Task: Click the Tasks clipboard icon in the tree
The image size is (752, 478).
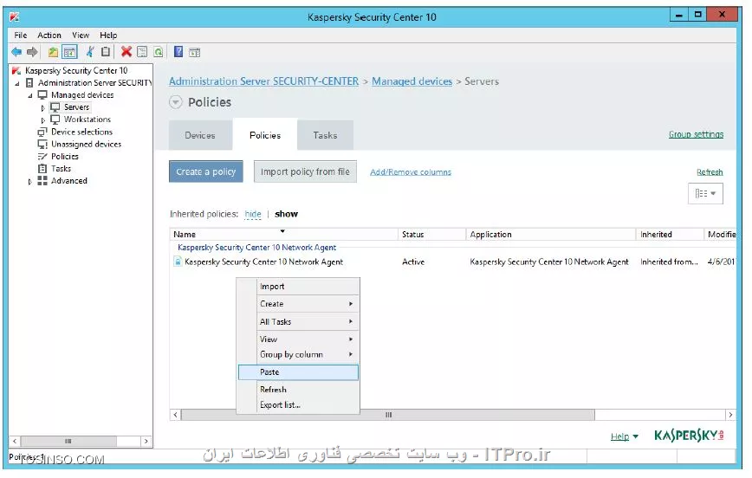Action: click(42, 169)
